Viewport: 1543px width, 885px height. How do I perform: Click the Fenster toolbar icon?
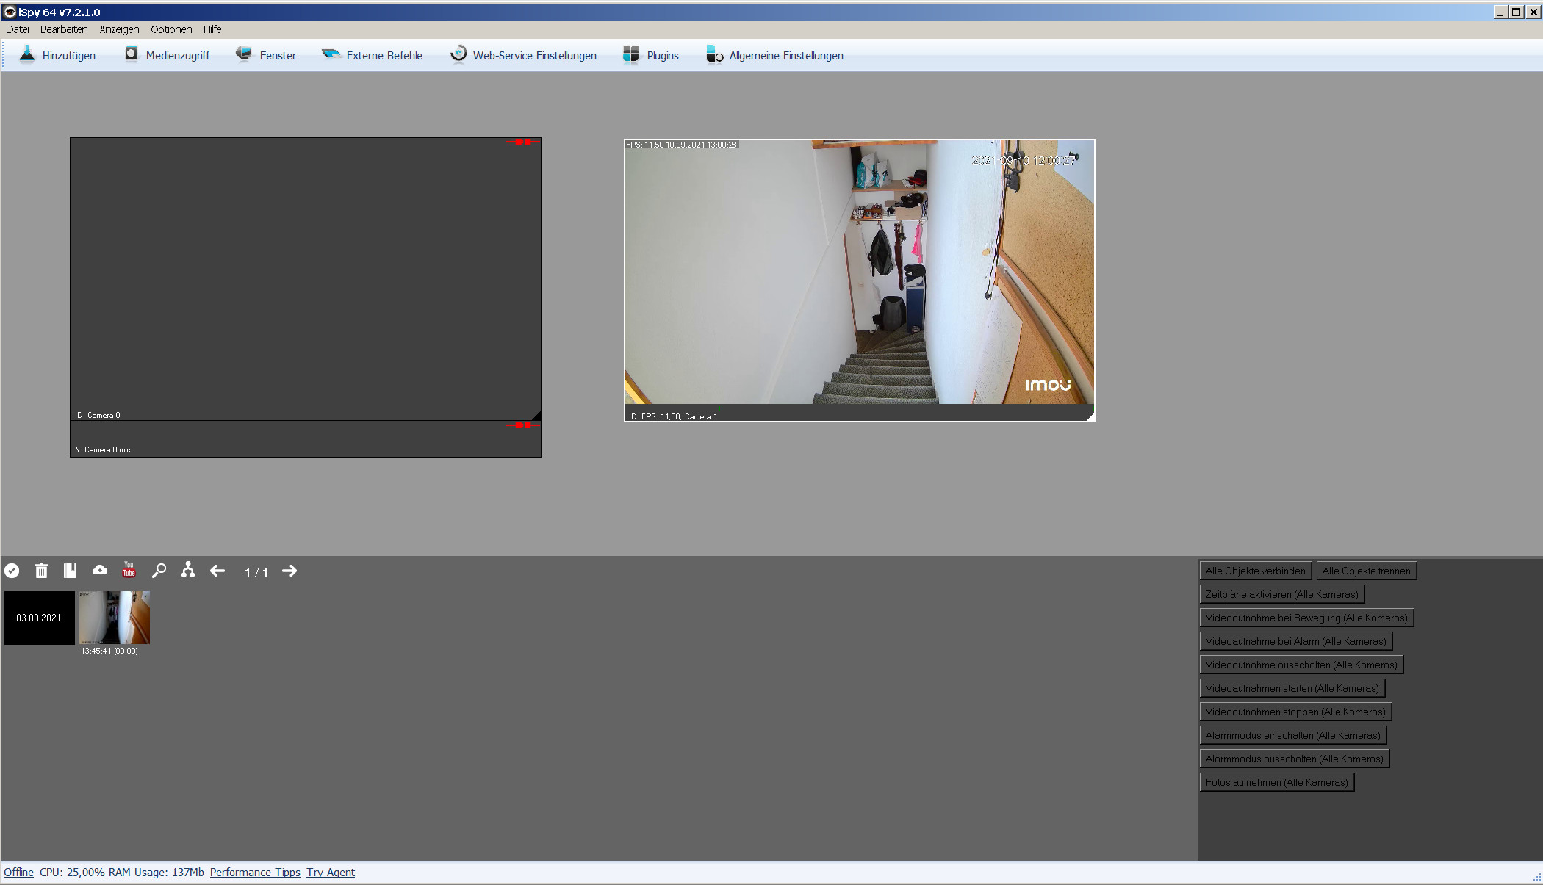pos(243,55)
